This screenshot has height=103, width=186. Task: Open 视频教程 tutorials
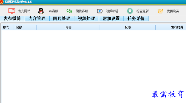(x=112, y=11)
